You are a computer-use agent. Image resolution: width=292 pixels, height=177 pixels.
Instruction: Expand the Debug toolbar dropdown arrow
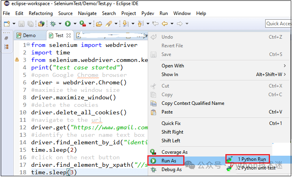(x=60, y=24)
